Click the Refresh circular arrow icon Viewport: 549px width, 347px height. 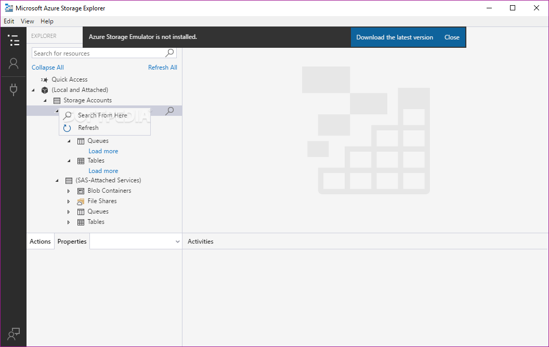(x=67, y=128)
